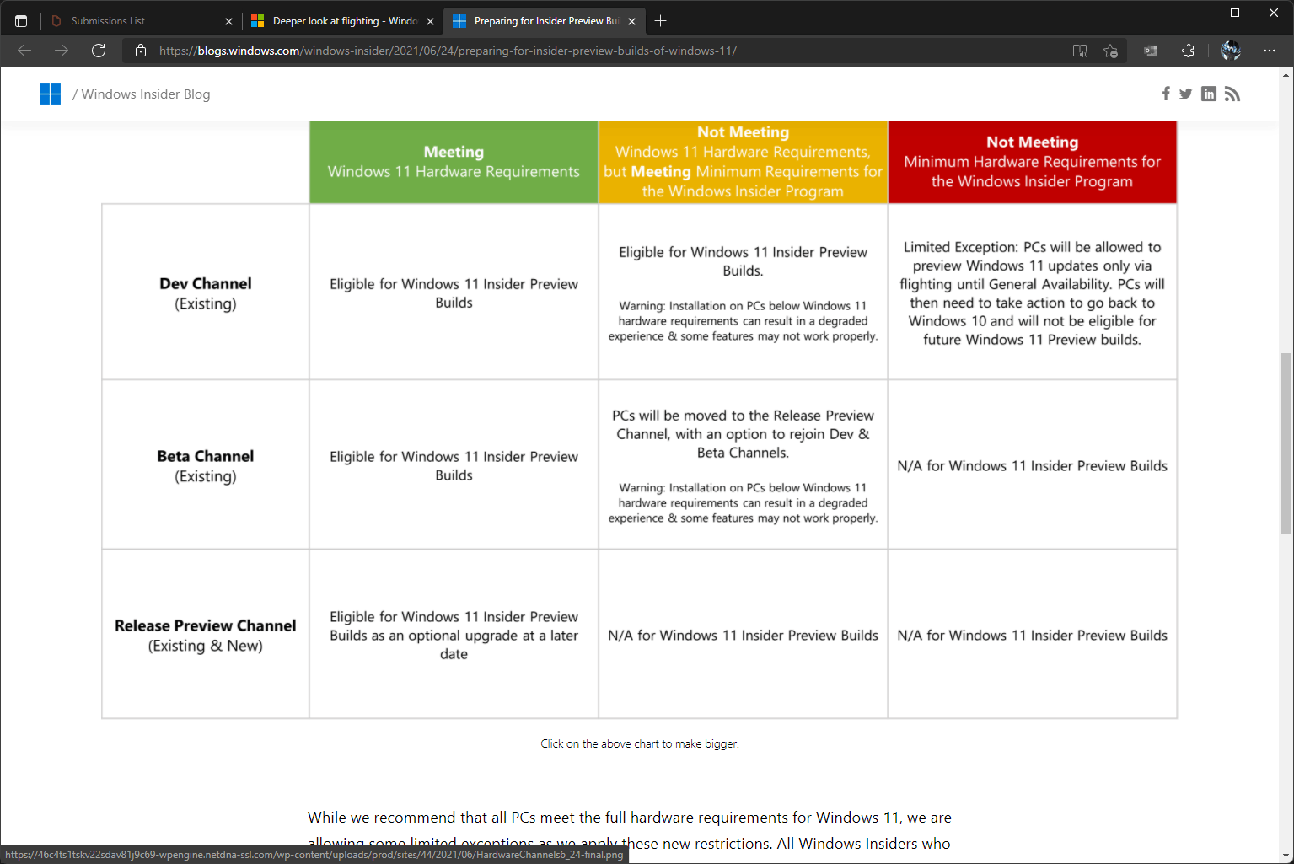The height and width of the screenshot is (864, 1294).
Task: Open Outlook extension icon in toolbar
Action: point(1151,51)
